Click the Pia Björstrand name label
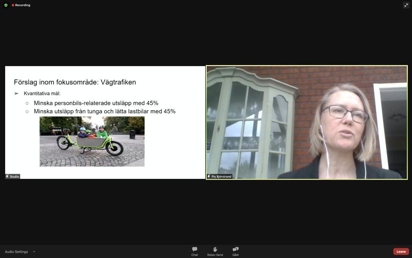 point(221,176)
